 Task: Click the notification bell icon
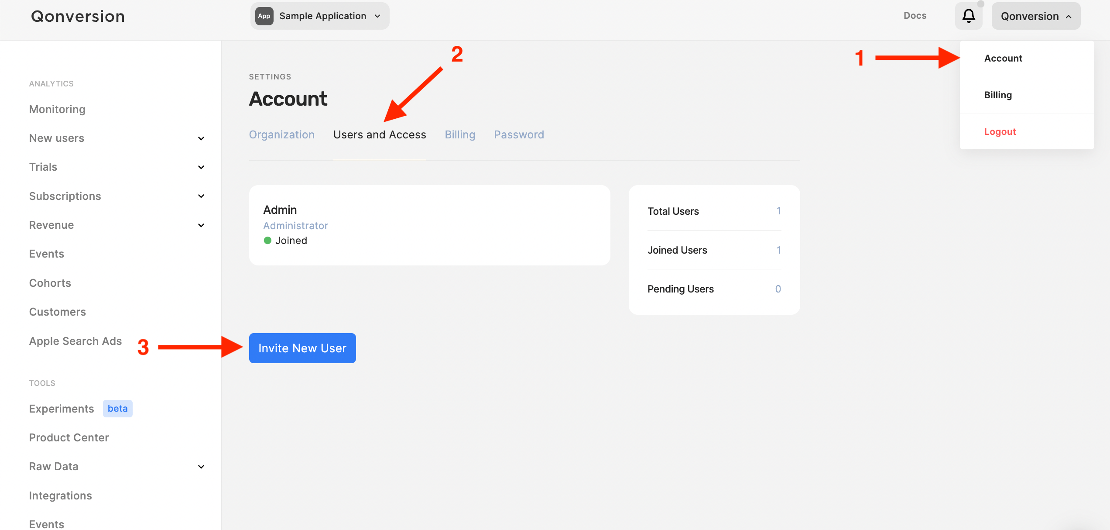968,16
